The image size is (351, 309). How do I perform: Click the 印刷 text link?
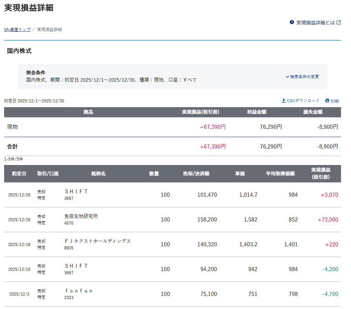(x=334, y=101)
